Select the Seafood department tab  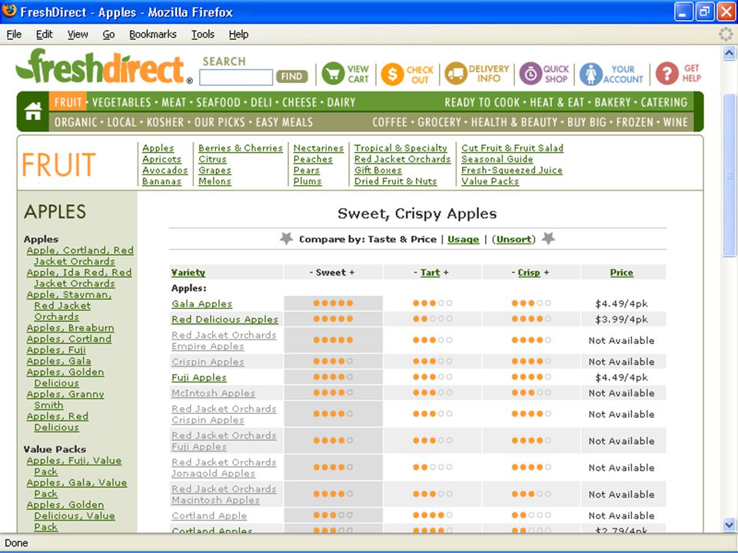[218, 102]
